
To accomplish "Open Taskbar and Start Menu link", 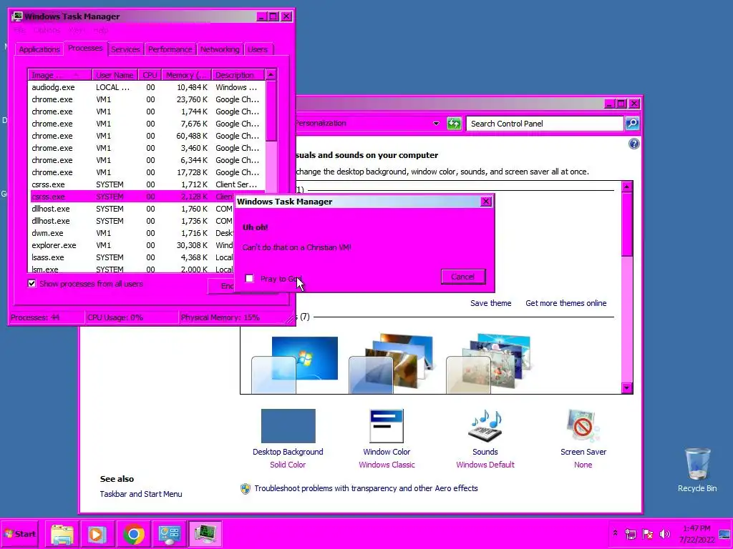I will pyautogui.click(x=141, y=494).
